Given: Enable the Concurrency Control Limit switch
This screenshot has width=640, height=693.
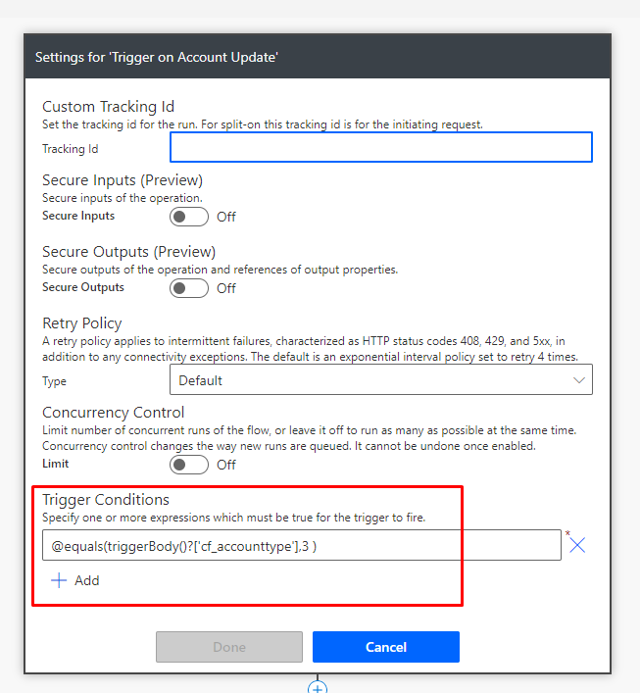Looking at the screenshot, I should click(189, 465).
